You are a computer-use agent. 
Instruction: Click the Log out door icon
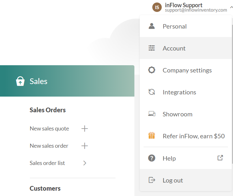pyautogui.click(x=152, y=180)
